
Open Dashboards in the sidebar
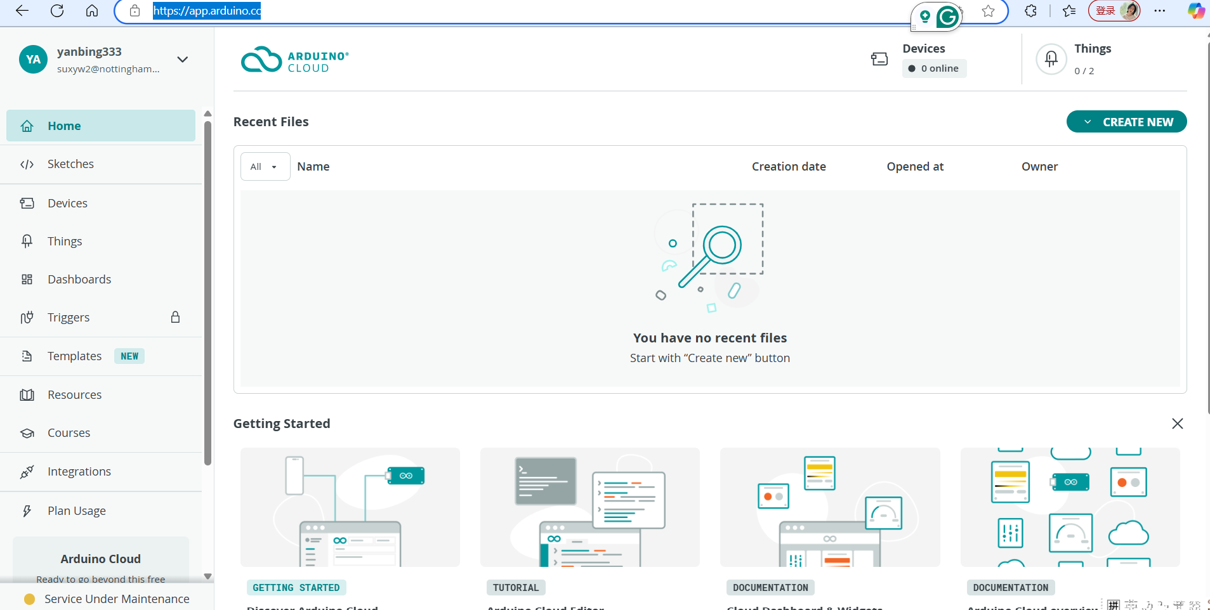click(x=101, y=280)
